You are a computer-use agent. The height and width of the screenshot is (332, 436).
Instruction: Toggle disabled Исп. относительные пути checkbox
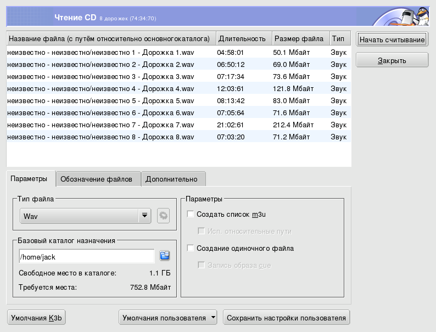coord(201,231)
